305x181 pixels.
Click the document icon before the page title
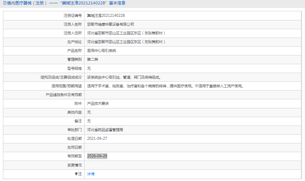[x=5, y=3]
